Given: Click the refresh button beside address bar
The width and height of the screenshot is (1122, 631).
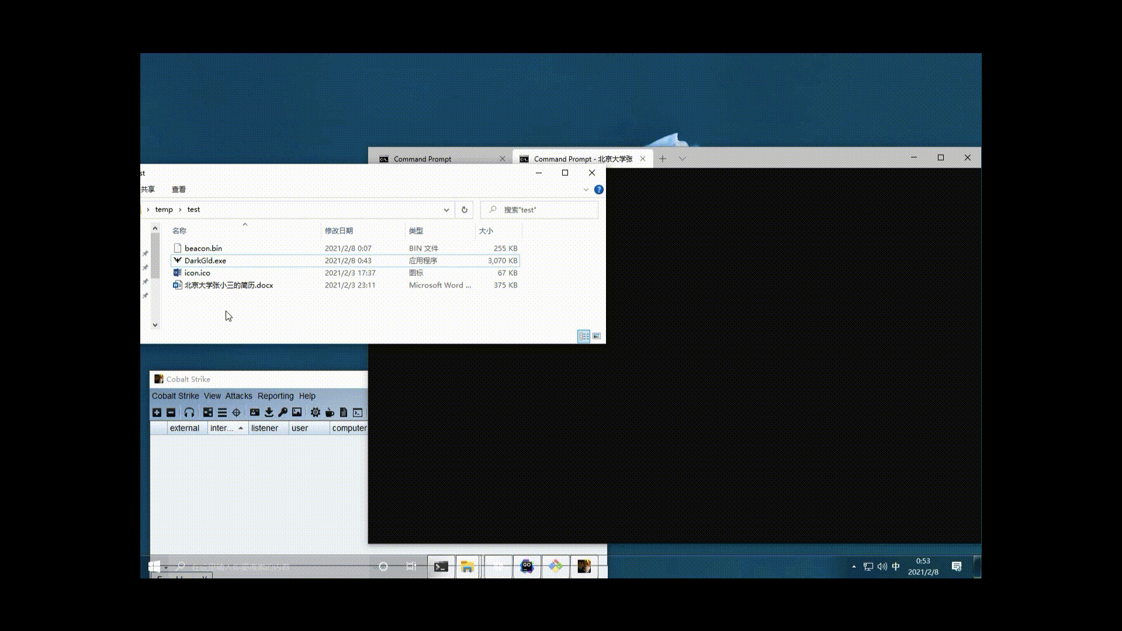Looking at the screenshot, I should pyautogui.click(x=465, y=210).
